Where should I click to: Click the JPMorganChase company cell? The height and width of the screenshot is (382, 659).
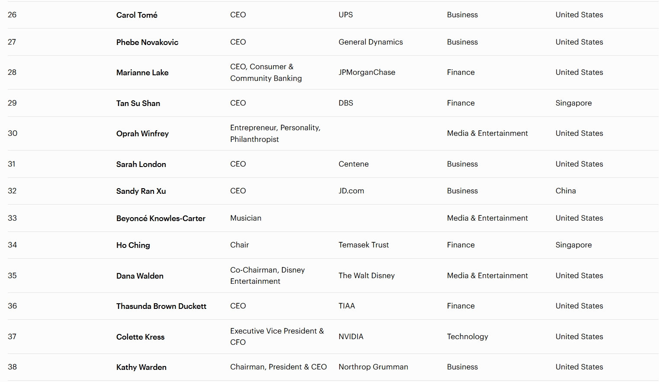coord(367,72)
